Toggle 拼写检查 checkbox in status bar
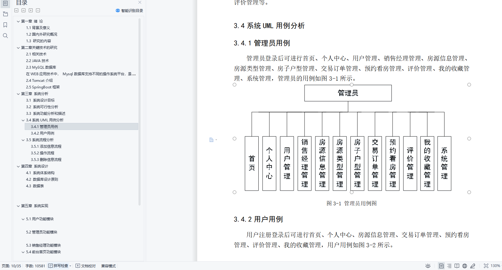 click(51, 266)
